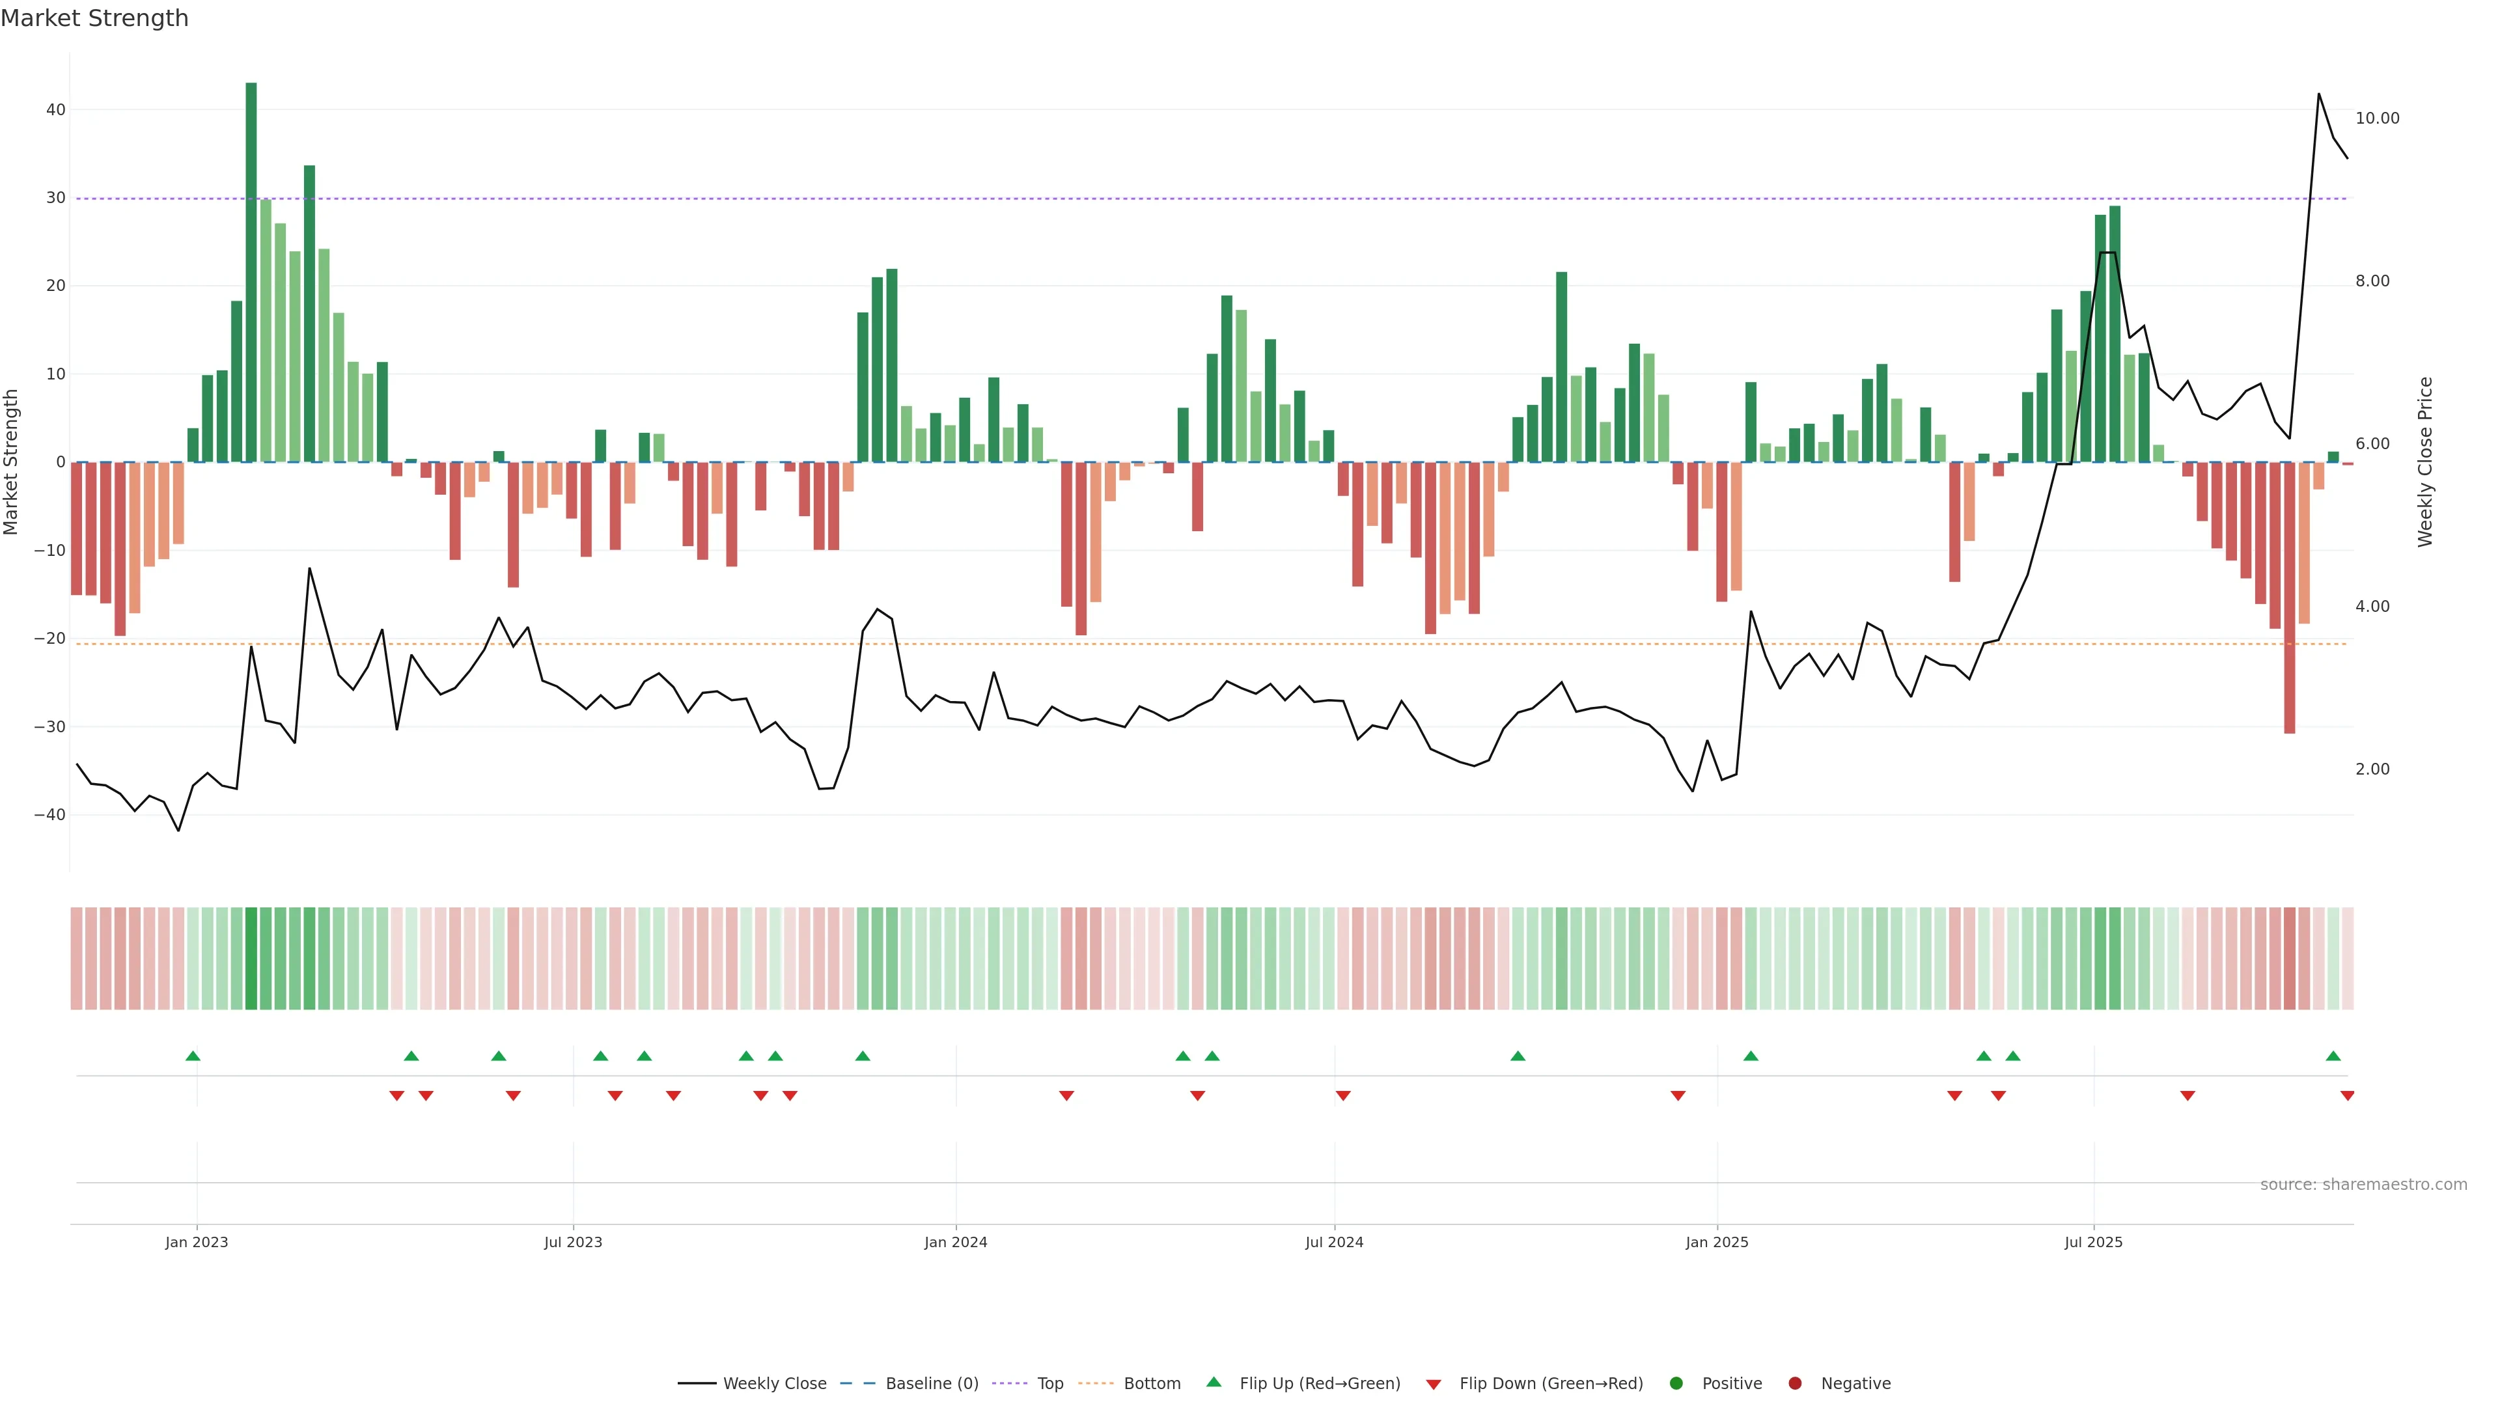
Task: Click the Positive green circle legend icon
Action: (x=1676, y=1383)
